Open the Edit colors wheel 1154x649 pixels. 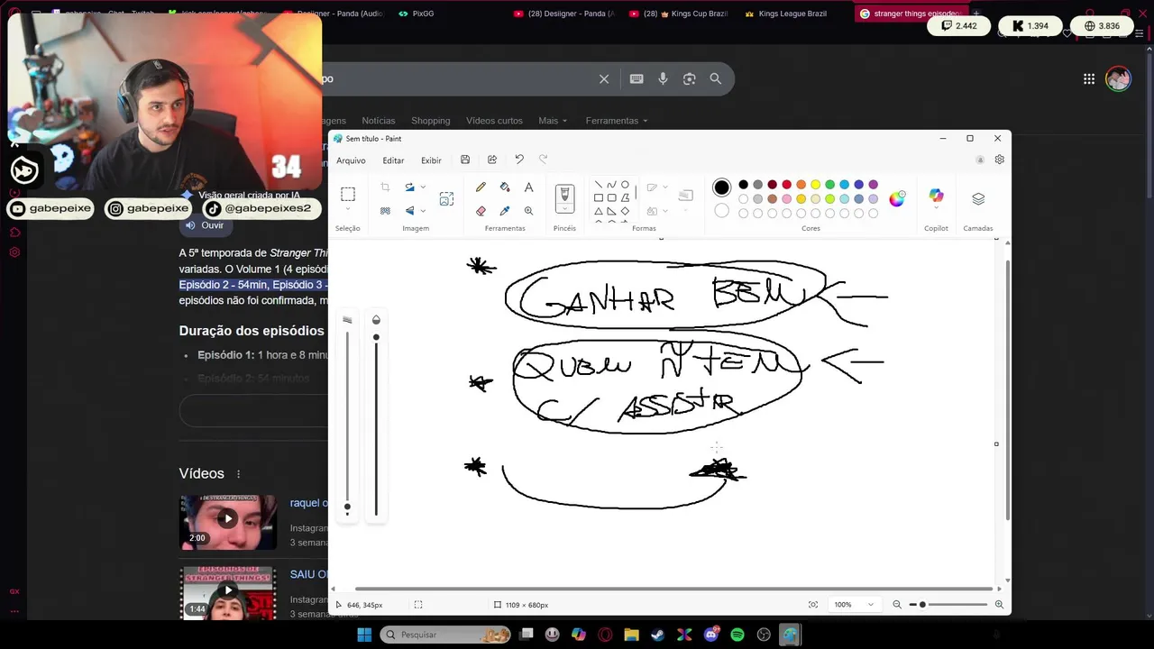pyautogui.click(x=896, y=199)
